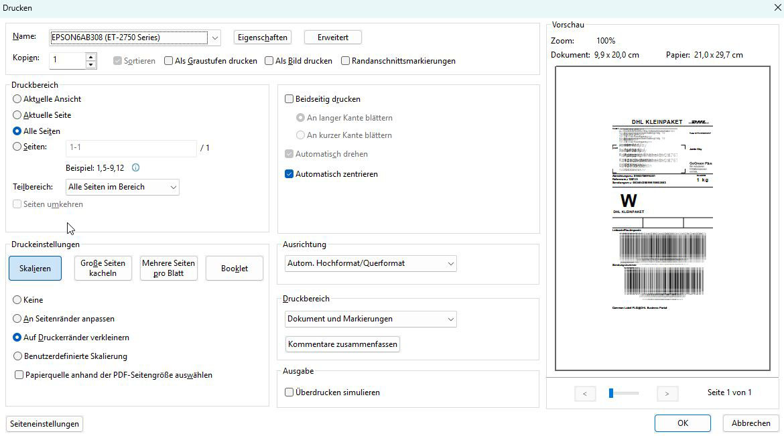Choose Benutzerdefinierte Skalierung
The image size is (784, 436).
[17, 356]
